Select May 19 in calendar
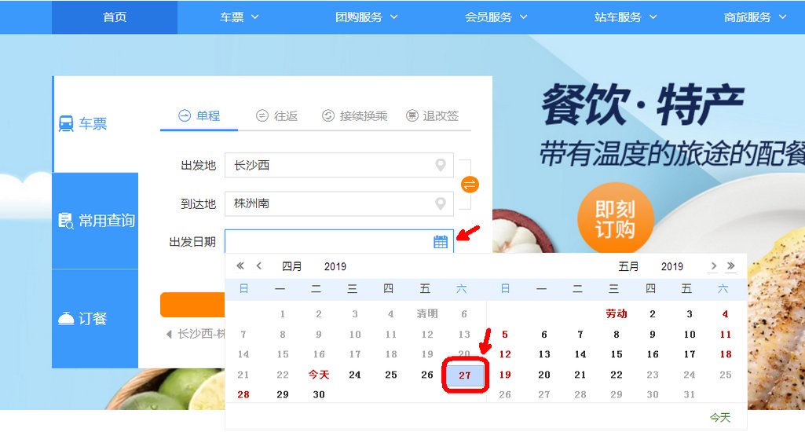Viewport: 805px width, 432px height. 505,375
